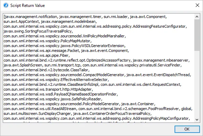Click text CompactModelGenerator entry
203x136 pixels.
pos(64,75)
